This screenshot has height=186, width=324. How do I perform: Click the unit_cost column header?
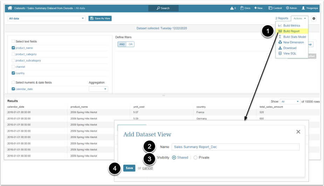click(139, 107)
